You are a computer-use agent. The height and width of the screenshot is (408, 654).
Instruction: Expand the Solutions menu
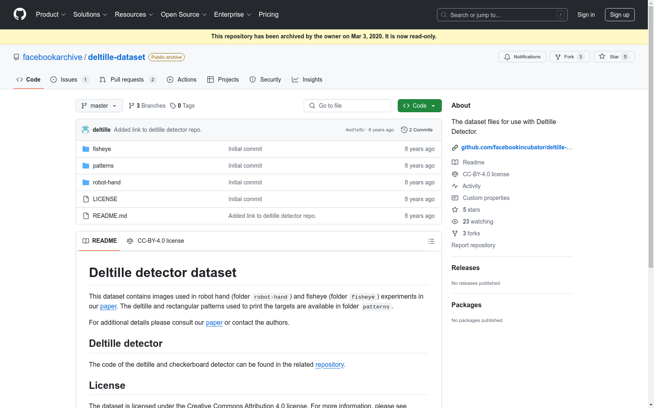pos(90,15)
